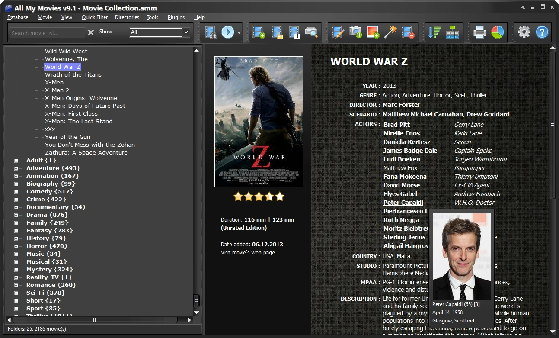Click the fifth rating star
Screen dimensions: 559x338
coord(280,197)
